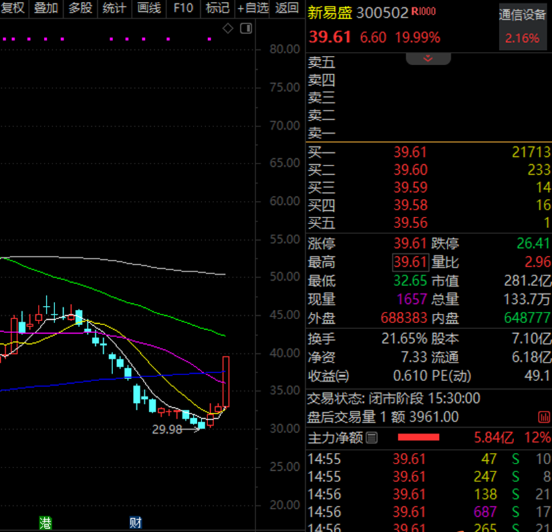The height and width of the screenshot is (532, 552).
Task: Open the 复权 menu
Action: (x=13, y=8)
